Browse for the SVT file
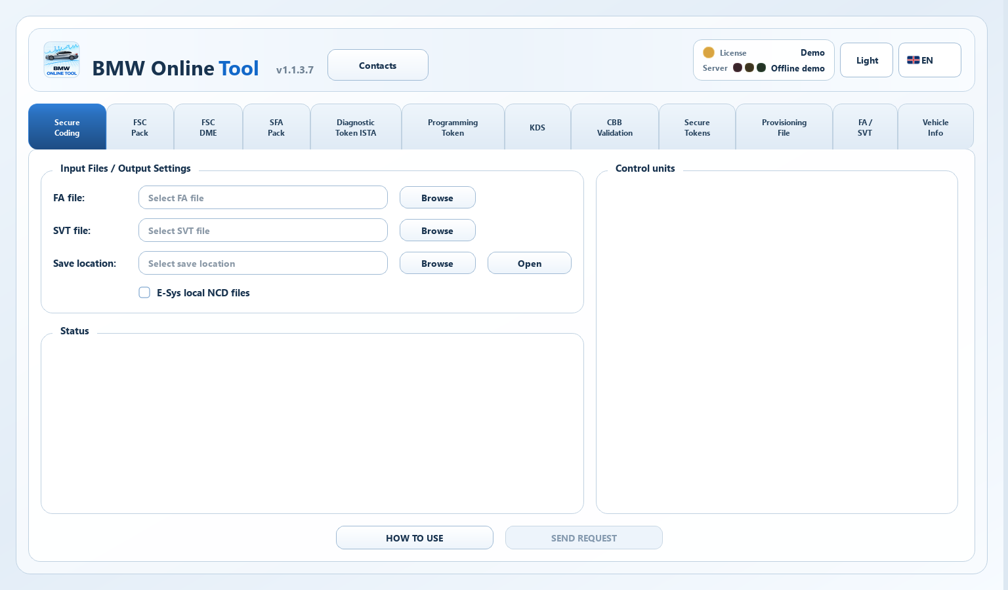Viewport: 1008px width, 590px height. pyautogui.click(x=438, y=230)
